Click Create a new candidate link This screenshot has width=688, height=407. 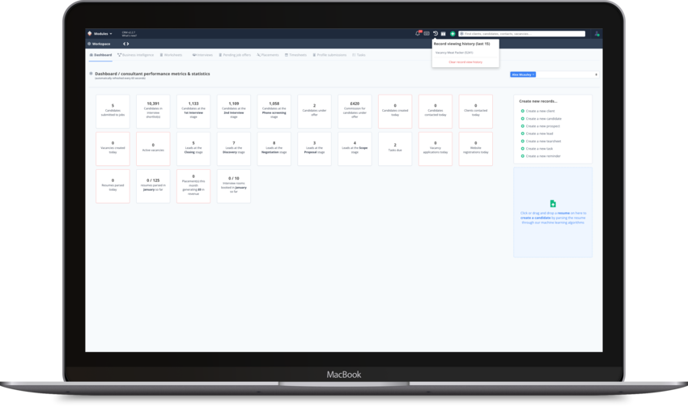(x=544, y=118)
